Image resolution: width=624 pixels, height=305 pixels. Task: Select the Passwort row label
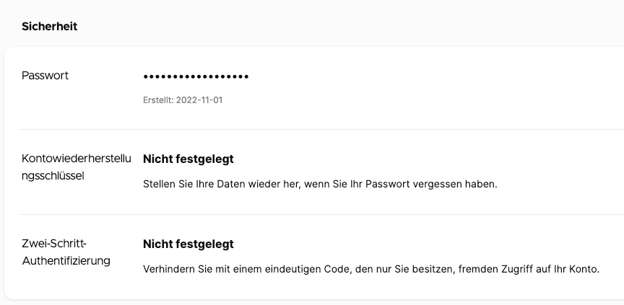[45, 76]
